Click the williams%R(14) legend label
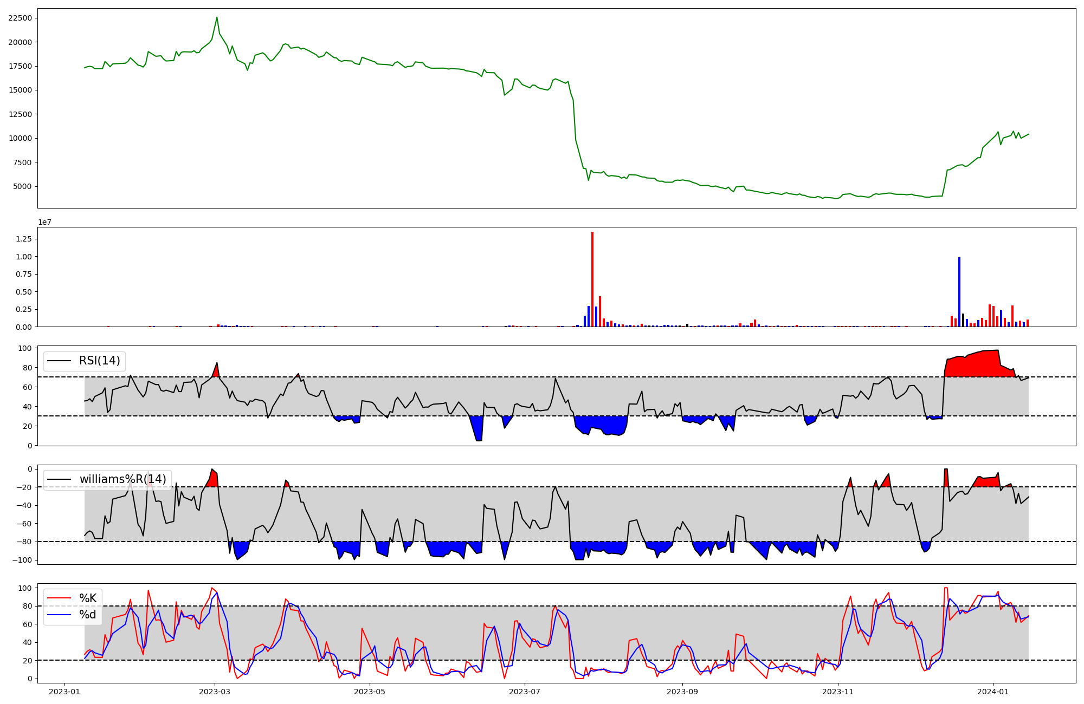The height and width of the screenshot is (704, 1084). click(123, 479)
